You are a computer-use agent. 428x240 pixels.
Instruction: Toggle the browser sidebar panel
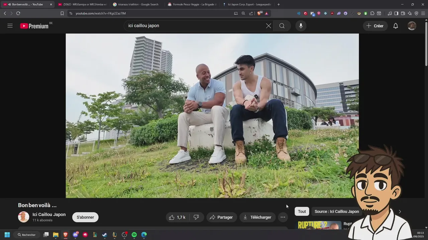coord(396,13)
